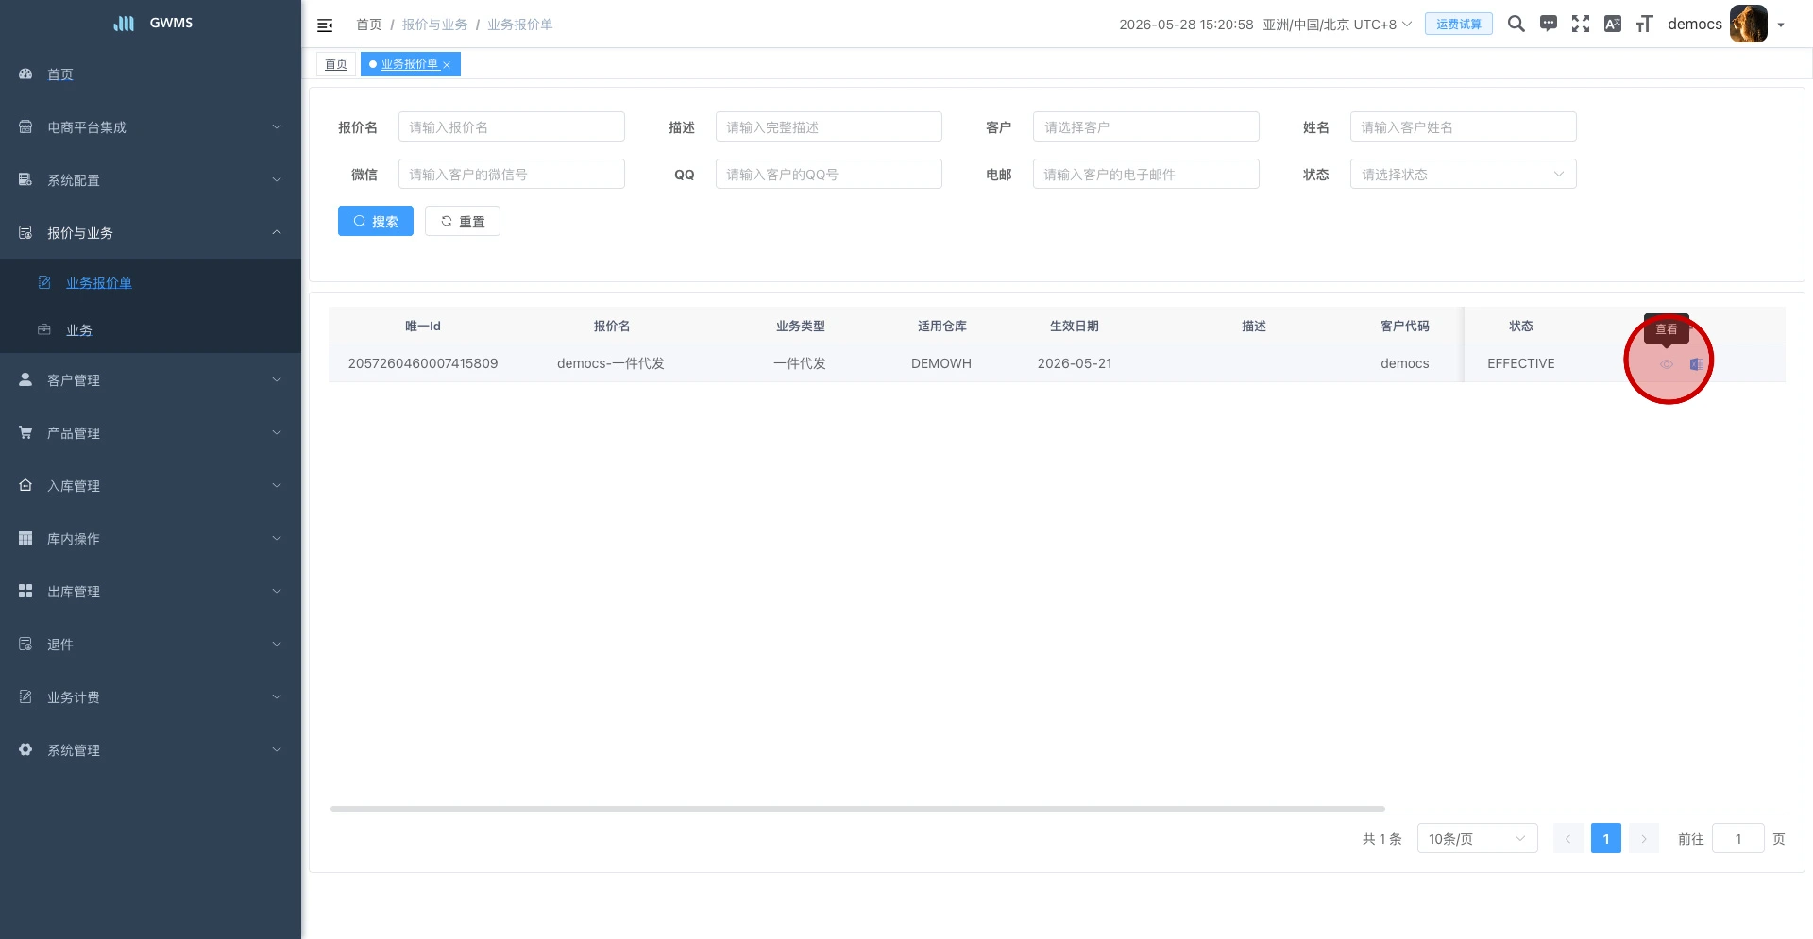This screenshot has height=939, width=1813.
Task: Click the 2026-05-21 effective date cell
Action: click(x=1075, y=363)
